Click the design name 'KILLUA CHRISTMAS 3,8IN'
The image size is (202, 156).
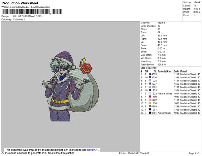coord(27,16)
